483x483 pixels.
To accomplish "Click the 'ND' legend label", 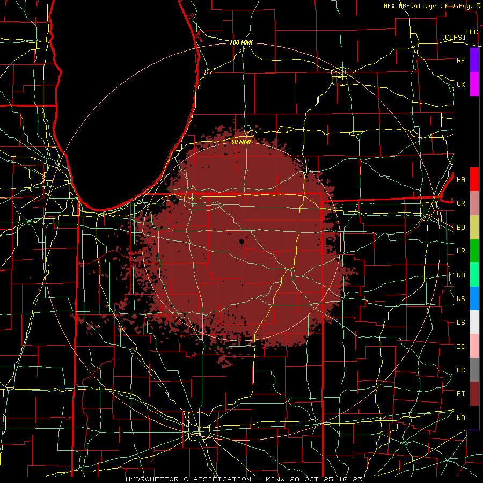I will point(460,418).
